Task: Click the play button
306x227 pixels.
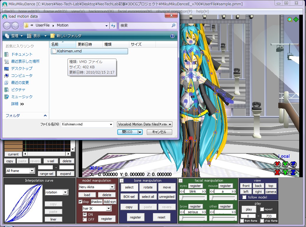Action: coord(249,209)
